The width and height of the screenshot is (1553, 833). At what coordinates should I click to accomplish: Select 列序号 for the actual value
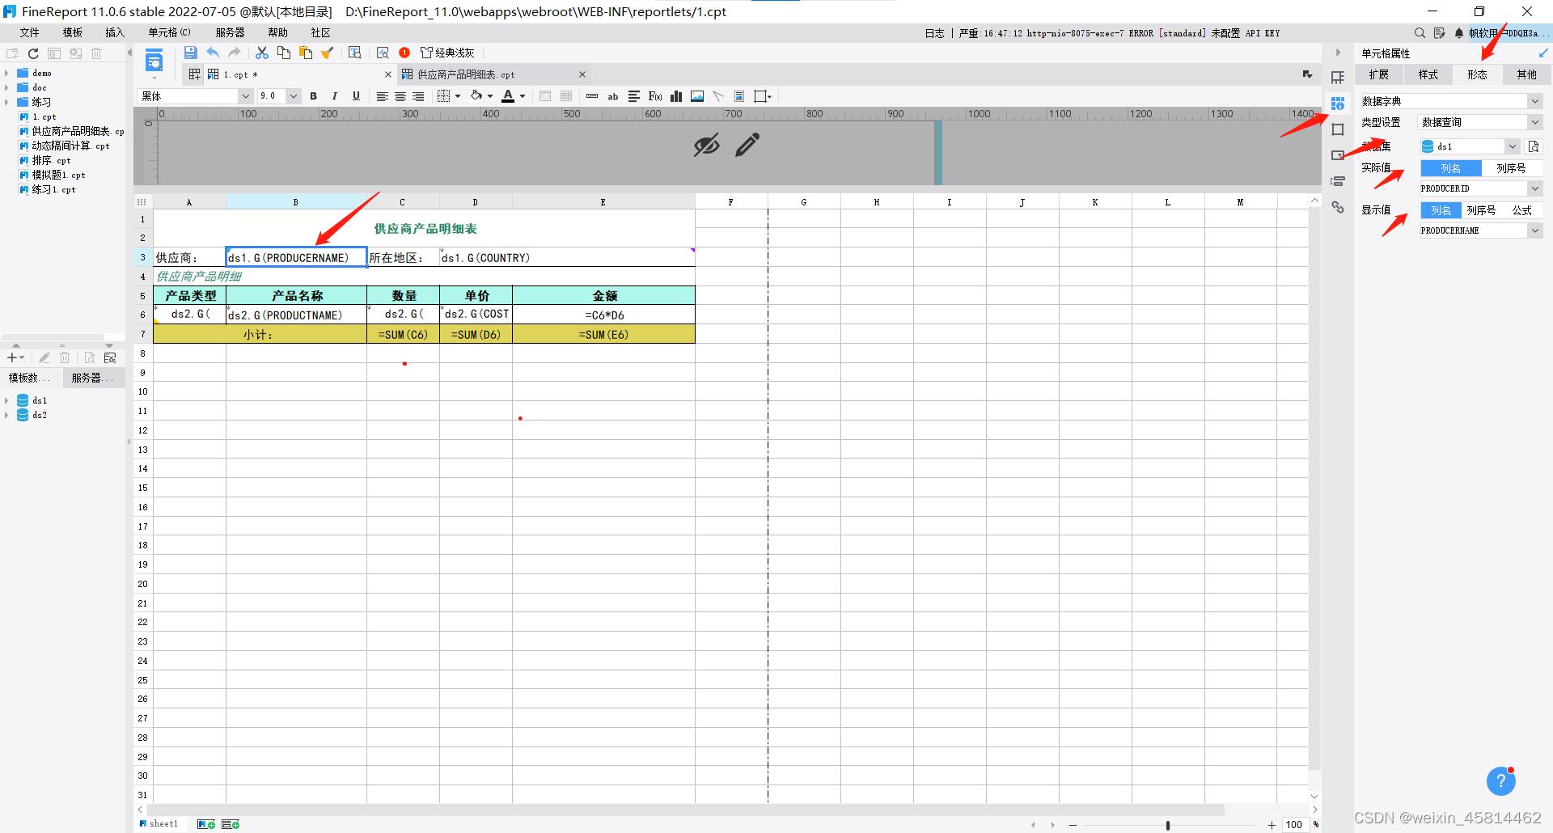1511,168
